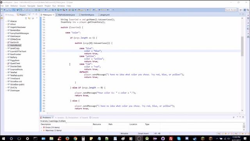Open FileZilla from the taskbar
This screenshot has width=250, height=141.
pos(171,138)
